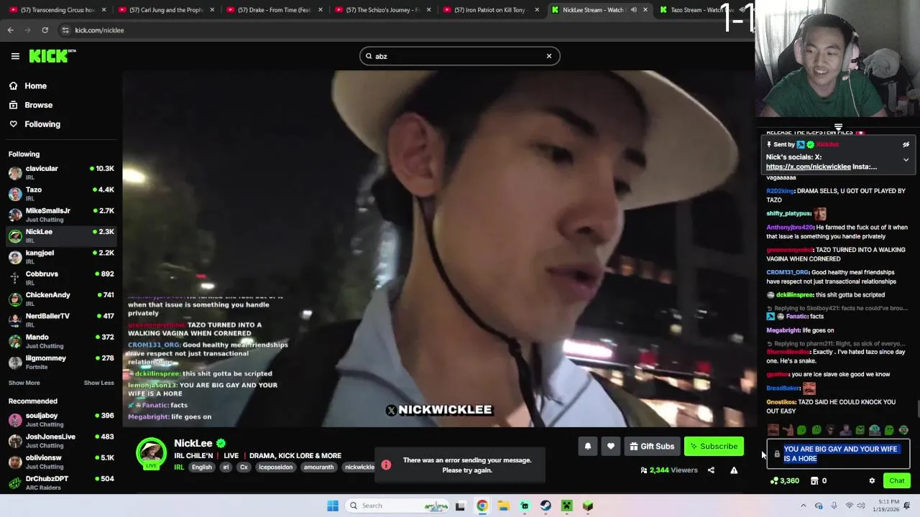
Task: Open Cobbruvs channel avatar icon
Action: click(x=15, y=278)
